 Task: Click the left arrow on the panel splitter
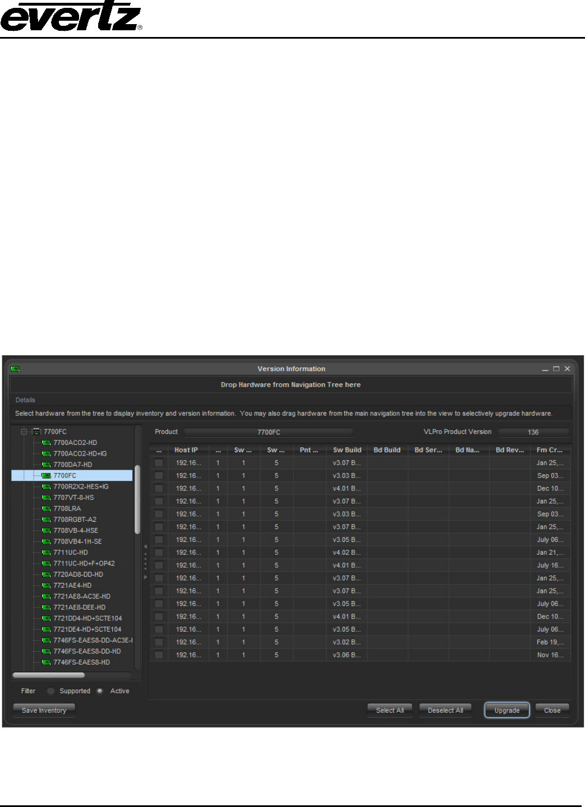(145, 546)
